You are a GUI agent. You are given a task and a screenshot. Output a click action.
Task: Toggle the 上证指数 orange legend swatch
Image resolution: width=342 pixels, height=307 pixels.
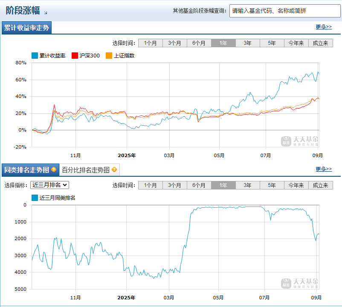point(109,55)
